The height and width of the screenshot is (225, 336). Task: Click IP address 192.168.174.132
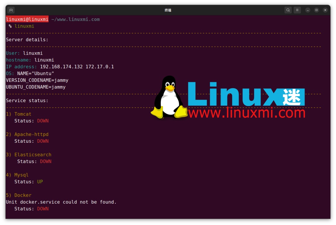tap(61, 67)
